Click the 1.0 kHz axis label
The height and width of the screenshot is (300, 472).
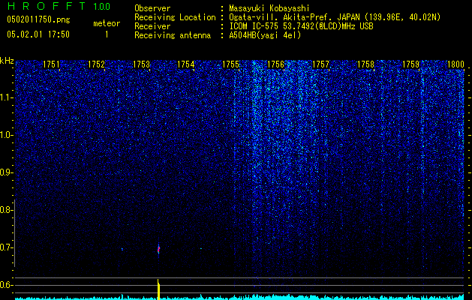tap(5, 135)
